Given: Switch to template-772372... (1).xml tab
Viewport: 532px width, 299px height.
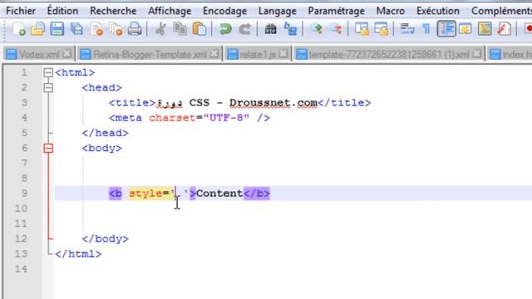Looking at the screenshot, I should pos(389,54).
